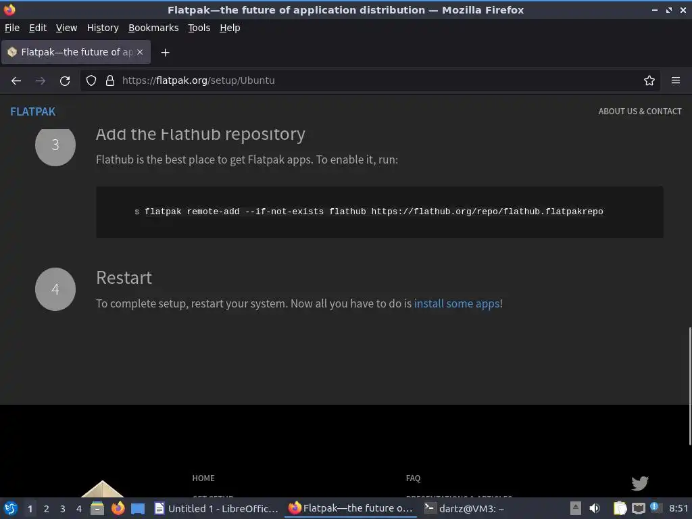
Task: Launch Firefox from the panel quicklaunch
Action: coord(118,508)
